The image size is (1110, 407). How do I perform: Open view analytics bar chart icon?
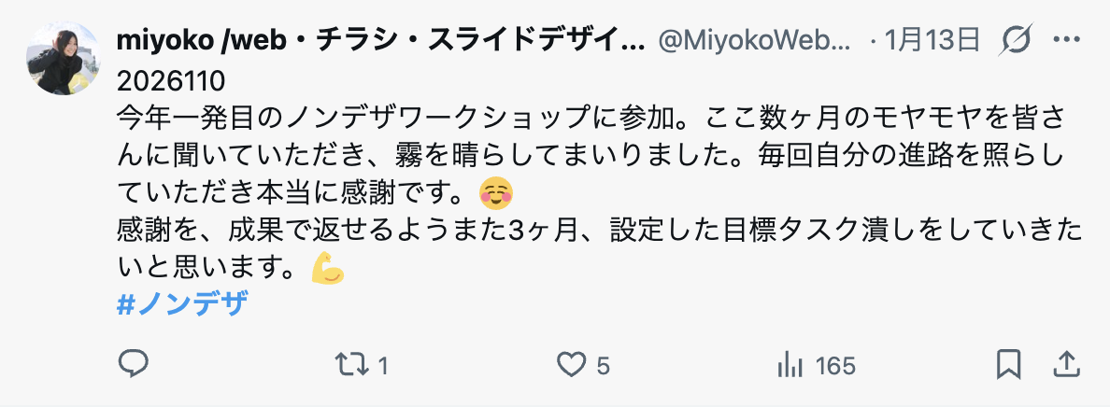click(790, 365)
